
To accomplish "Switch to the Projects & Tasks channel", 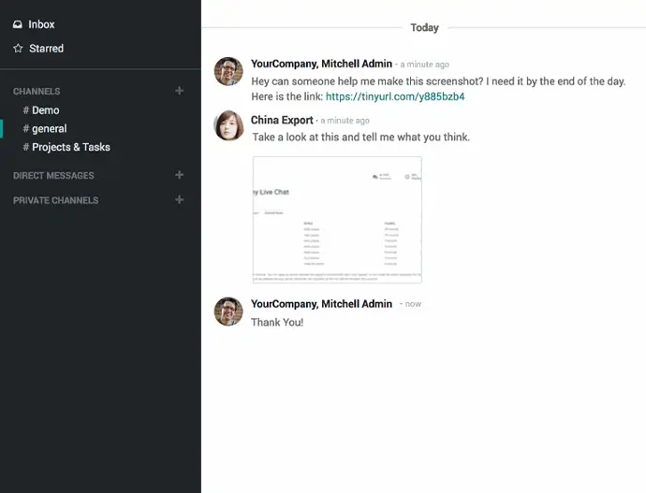I will pyautogui.click(x=70, y=147).
